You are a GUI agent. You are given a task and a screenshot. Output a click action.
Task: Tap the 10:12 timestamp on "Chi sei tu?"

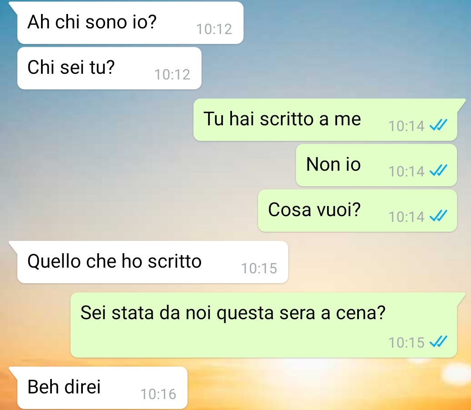tap(172, 75)
